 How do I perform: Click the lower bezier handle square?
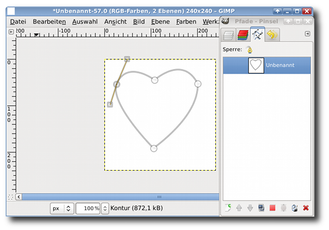tap(110, 105)
